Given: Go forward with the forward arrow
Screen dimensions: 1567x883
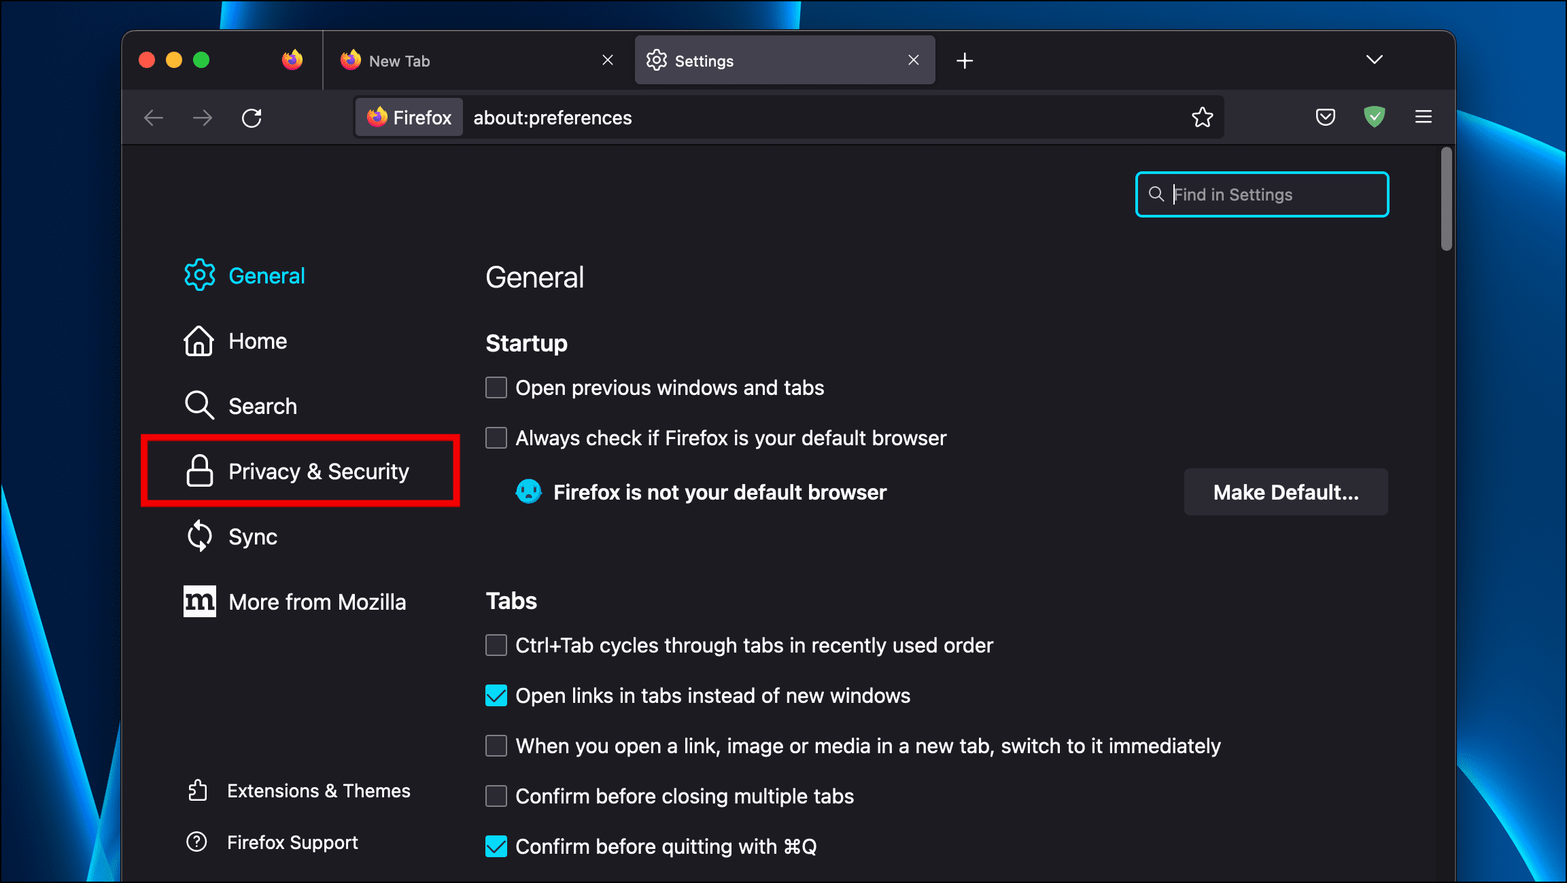Looking at the screenshot, I should click(203, 118).
